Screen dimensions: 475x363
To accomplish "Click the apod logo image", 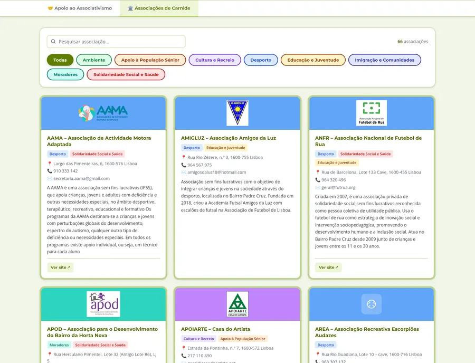I will tap(103, 304).
